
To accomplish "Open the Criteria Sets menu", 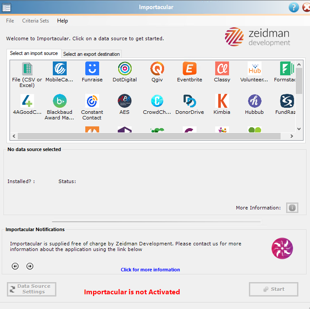I will tap(36, 21).
